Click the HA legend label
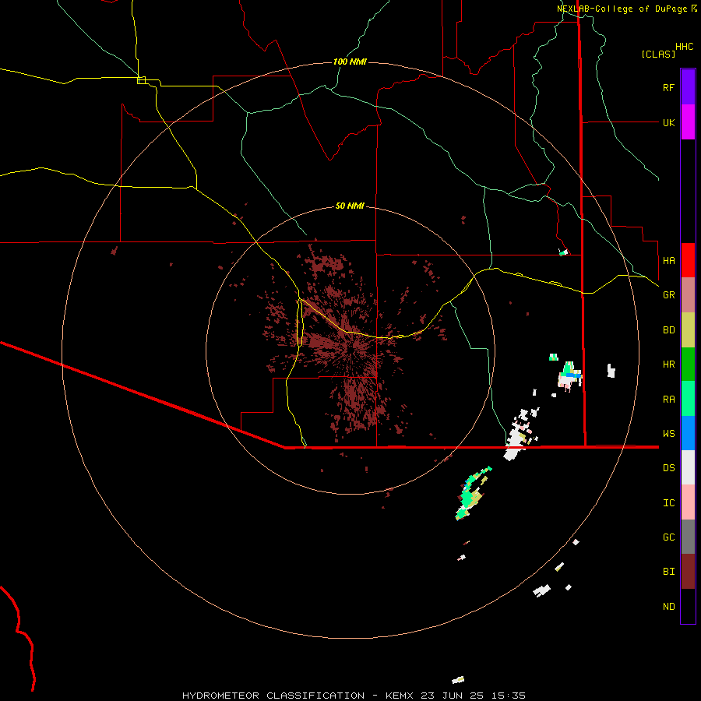Image resolution: width=701 pixels, height=701 pixels. click(668, 261)
